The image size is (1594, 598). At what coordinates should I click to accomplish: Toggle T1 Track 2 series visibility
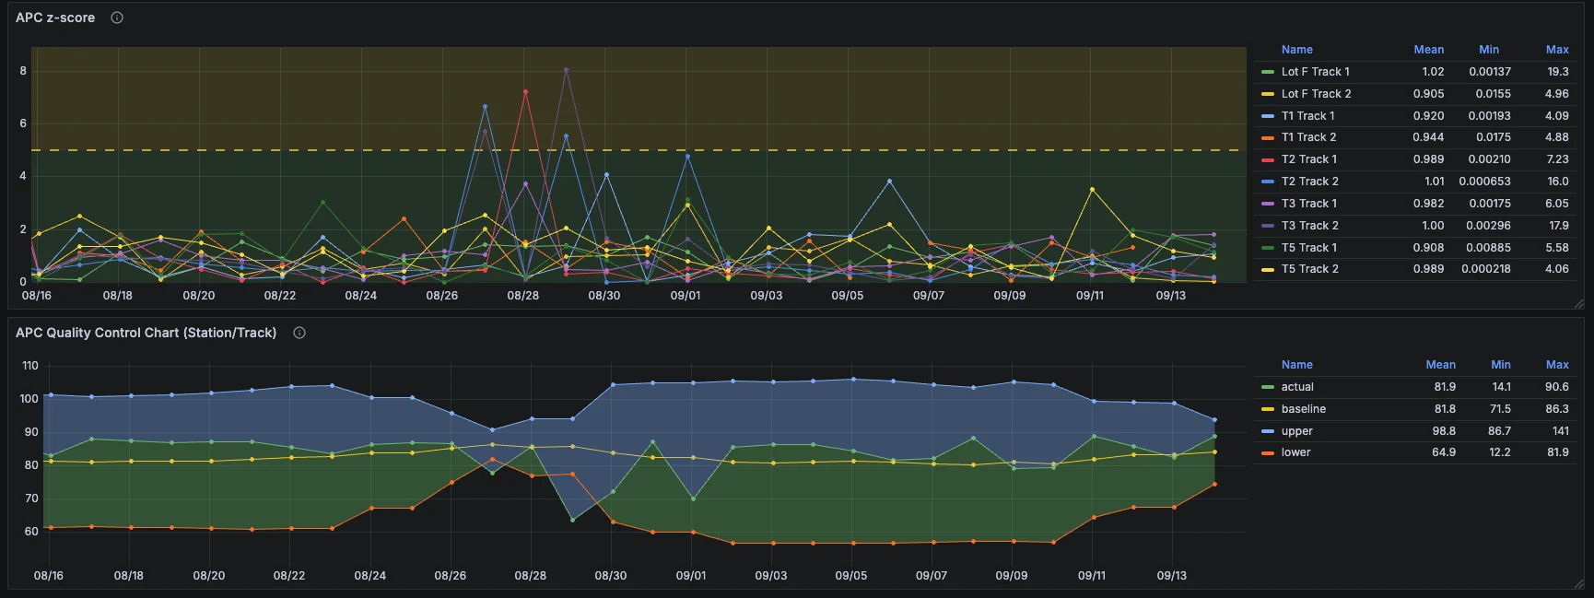point(1308,137)
